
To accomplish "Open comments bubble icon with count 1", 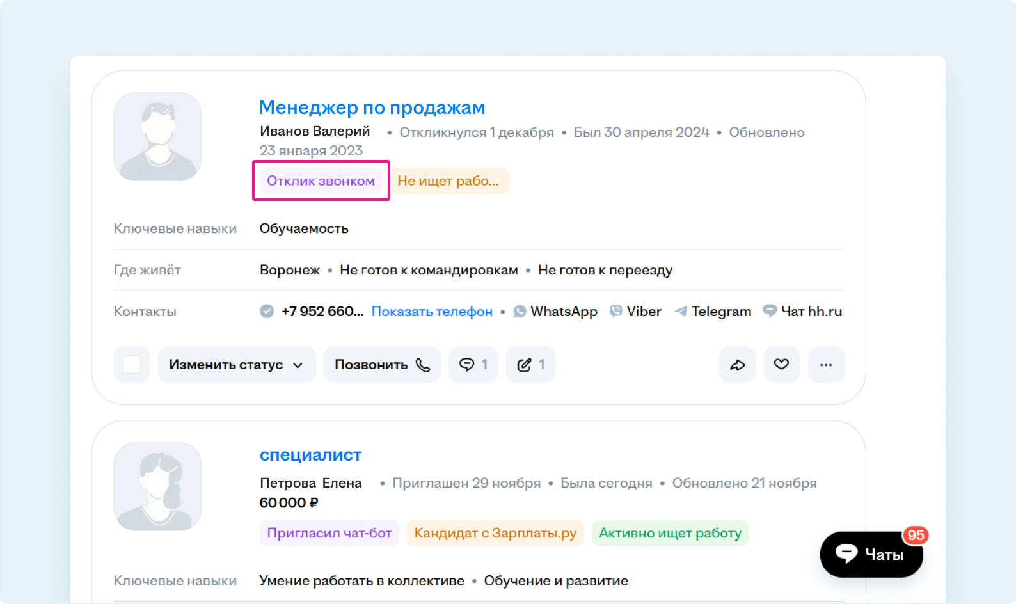I will click(473, 365).
